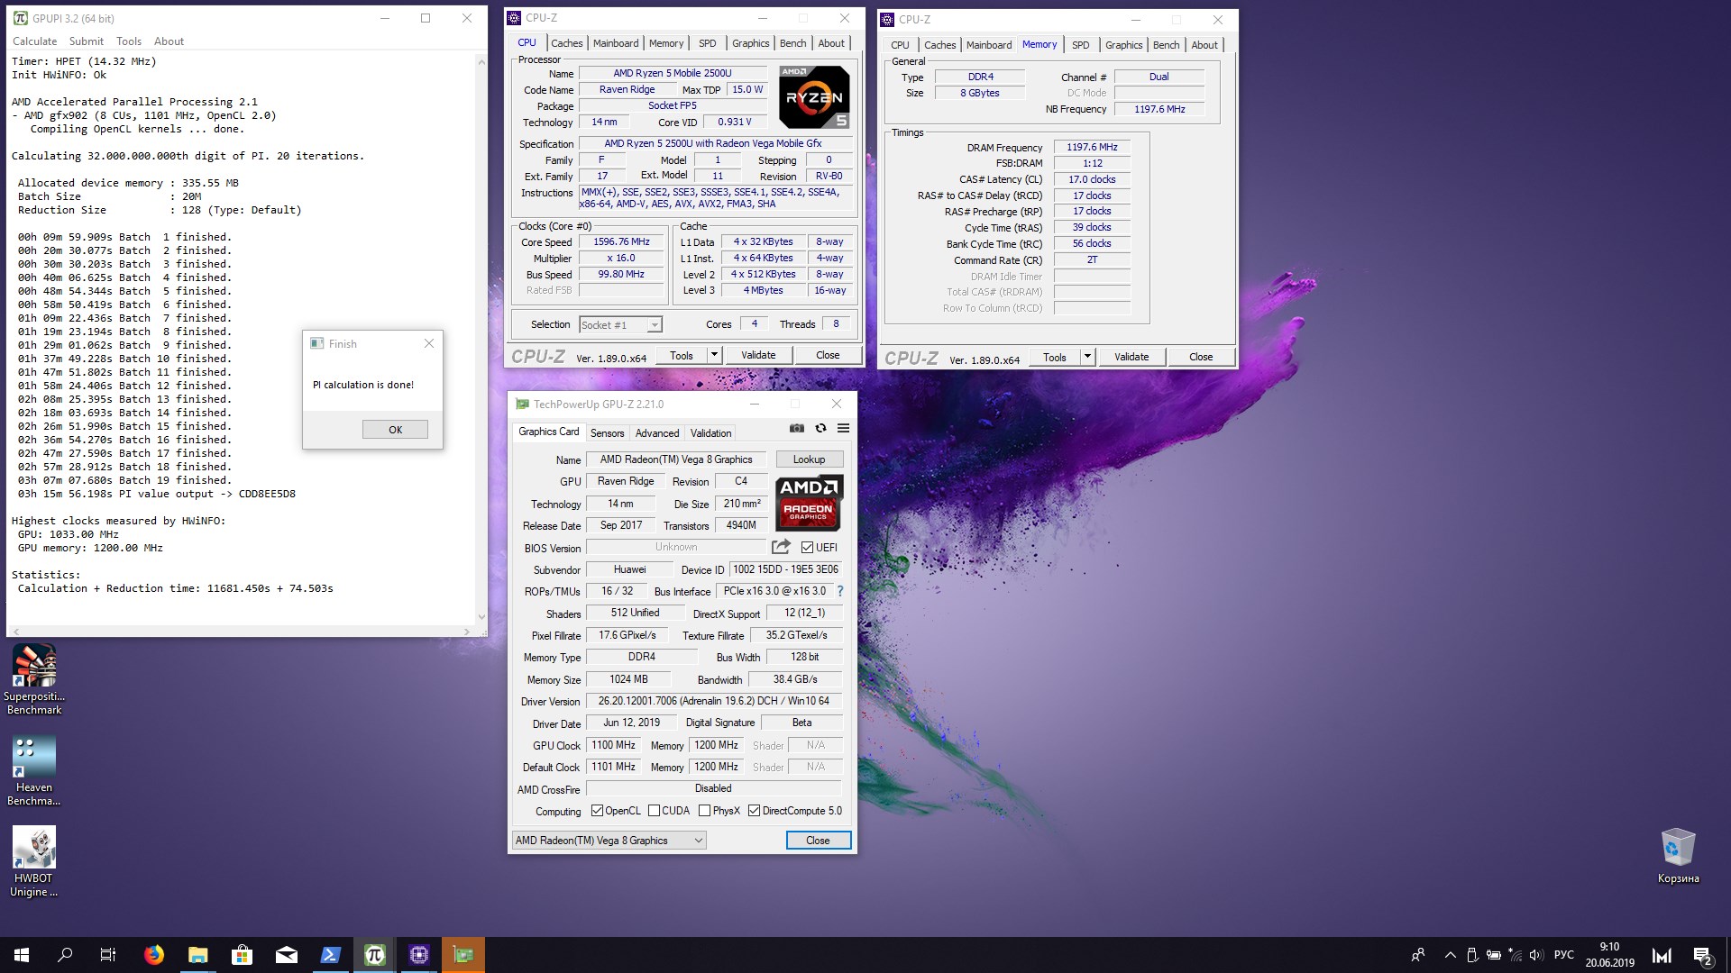Open Microsoft Store from the taskbar
This screenshot has height=973, width=1731.
pos(242,955)
